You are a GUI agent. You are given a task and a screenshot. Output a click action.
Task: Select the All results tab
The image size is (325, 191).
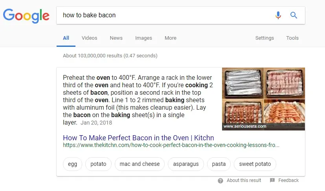66,38
